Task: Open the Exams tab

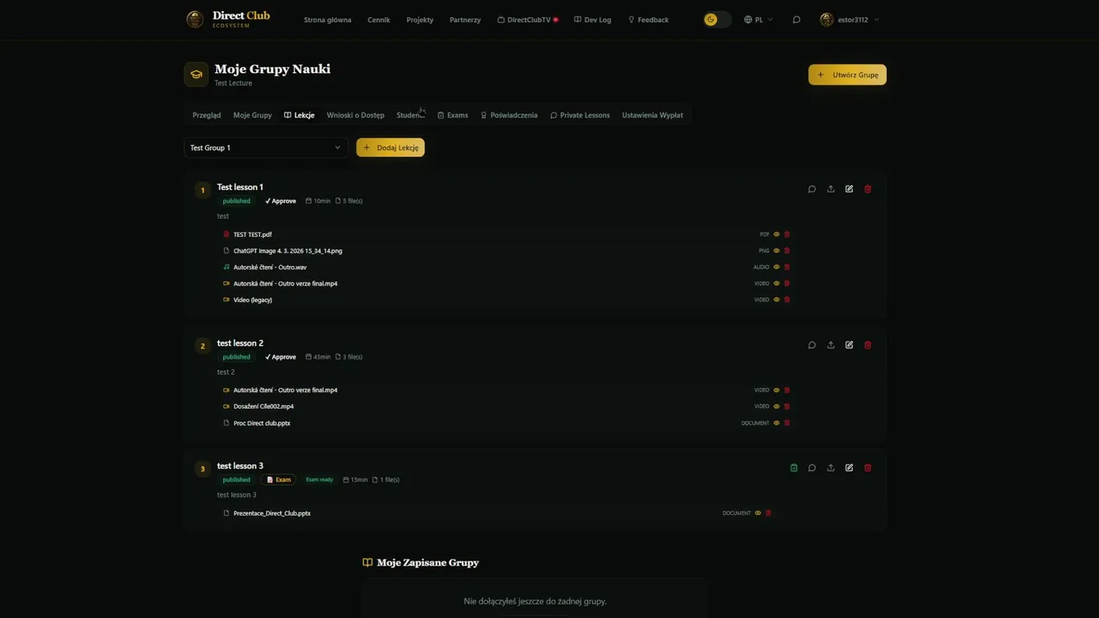Action: coord(452,115)
